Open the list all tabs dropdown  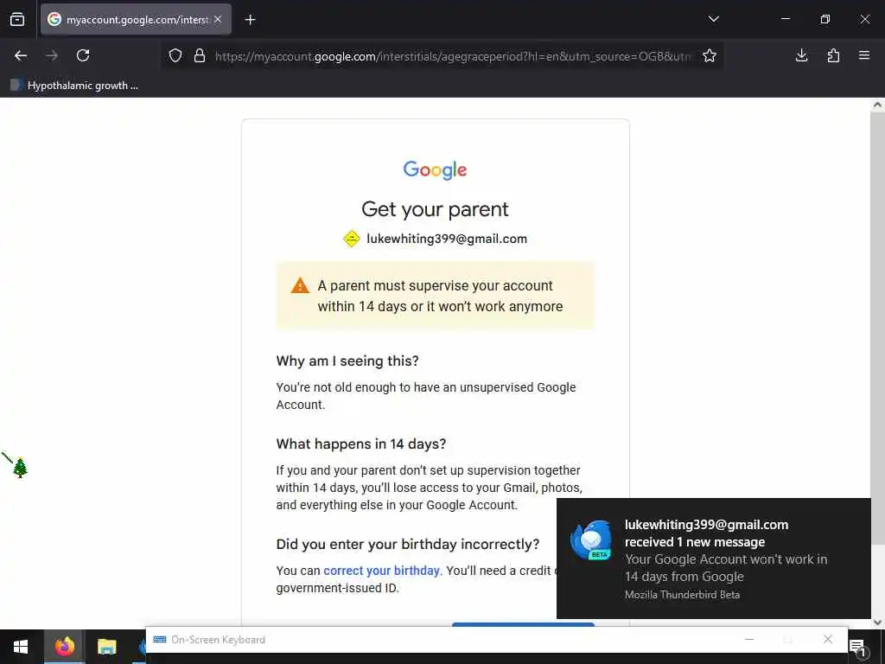click(713, 19)
